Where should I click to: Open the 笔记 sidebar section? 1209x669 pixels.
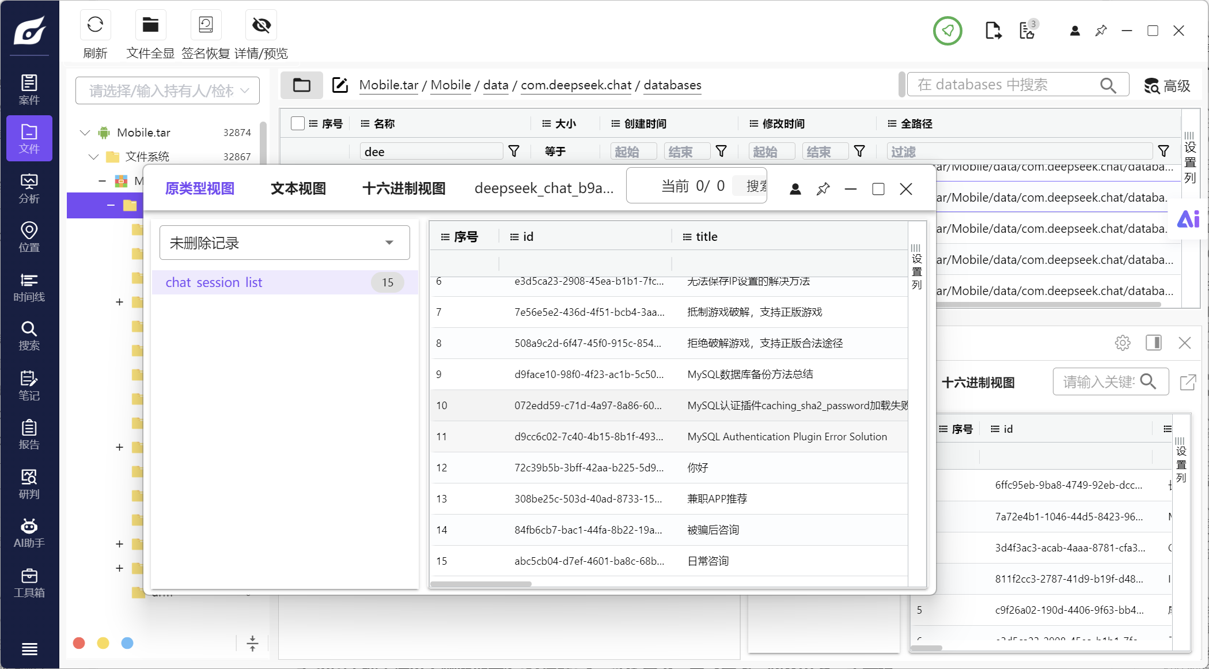click(29, 385)
